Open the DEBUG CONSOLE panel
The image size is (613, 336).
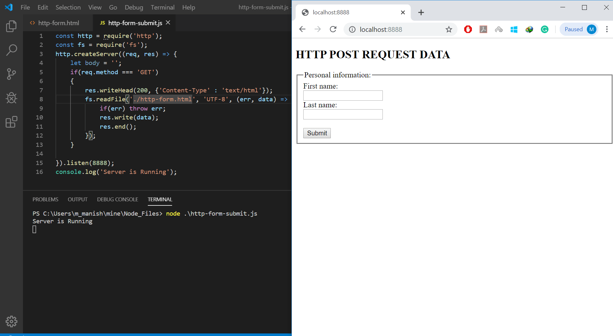click(x=117, y=199)
